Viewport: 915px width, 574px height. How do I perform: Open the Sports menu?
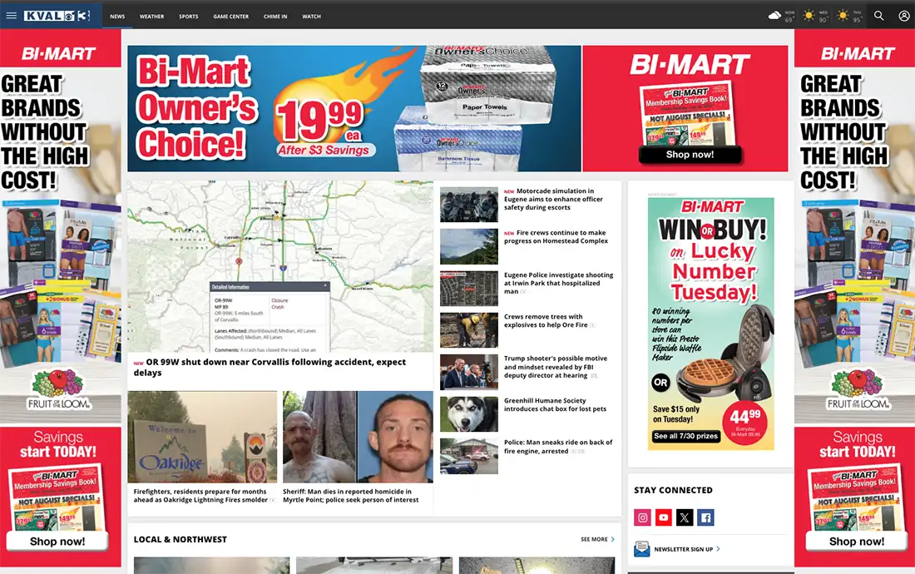189,17
